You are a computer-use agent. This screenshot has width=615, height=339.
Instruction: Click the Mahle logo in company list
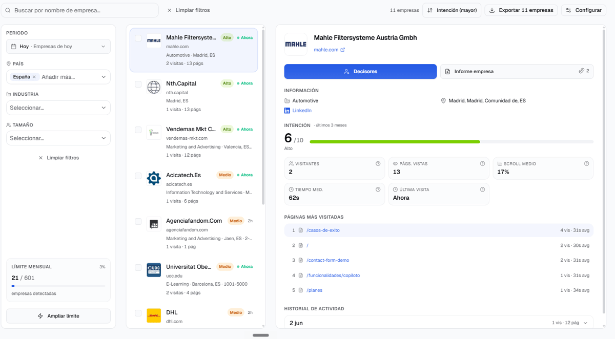[154, 40]
